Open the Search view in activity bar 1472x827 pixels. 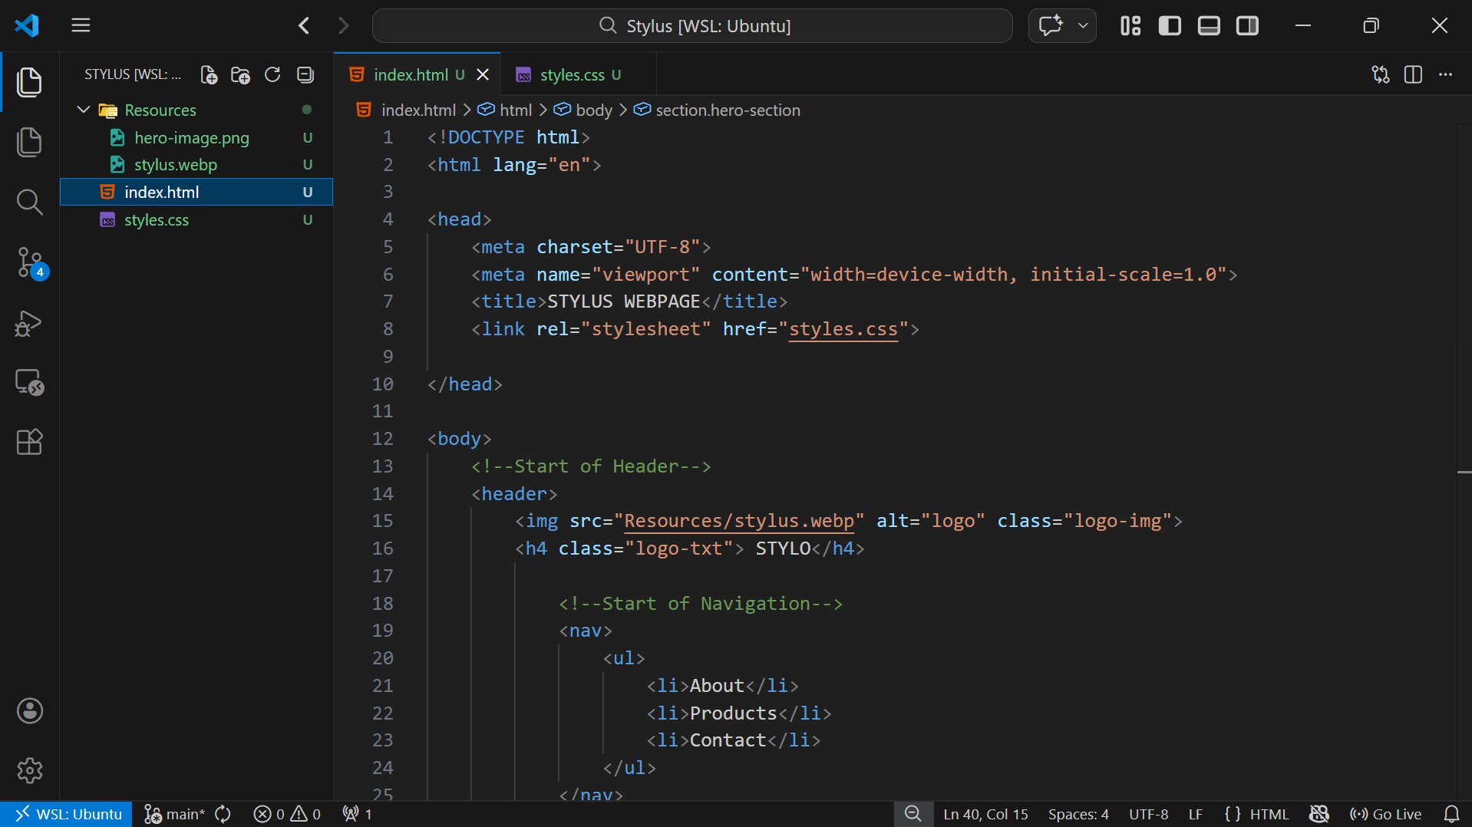tap(29, 203)
